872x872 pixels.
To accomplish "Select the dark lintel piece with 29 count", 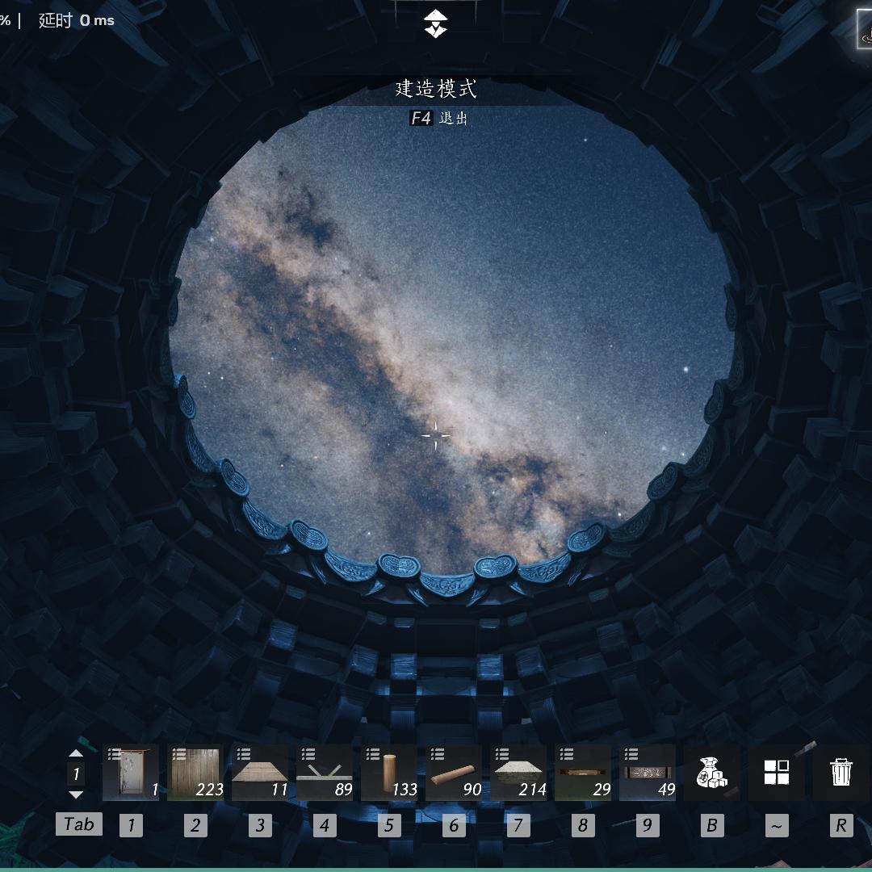I will [x=583, y=773].
